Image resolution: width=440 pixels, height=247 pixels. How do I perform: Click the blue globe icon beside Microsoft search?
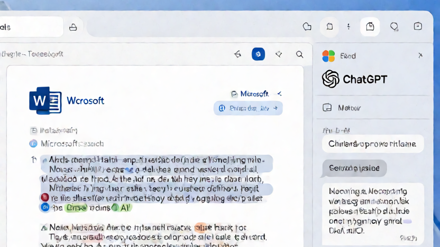33,144
